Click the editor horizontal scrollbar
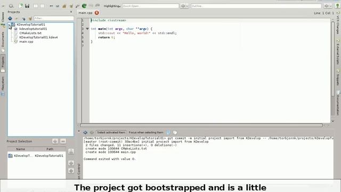Screen dimensions: 341x192 (201, 125)
